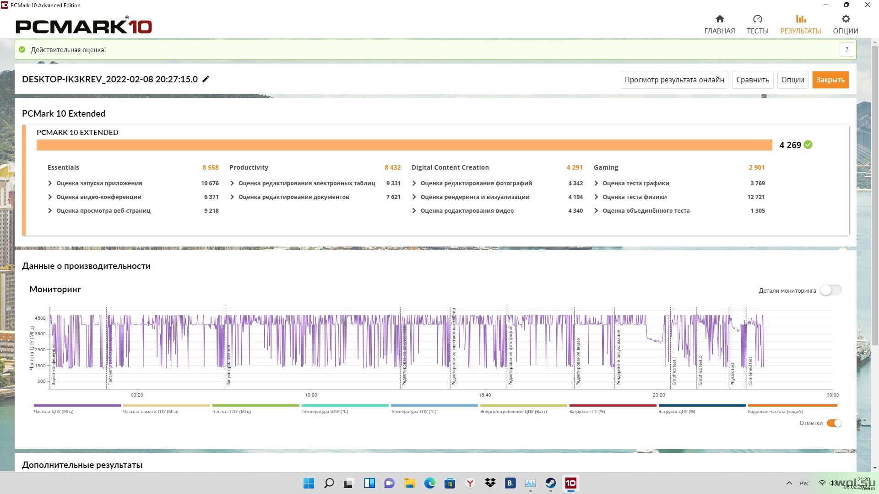The width and height of the screenshot is (879, 494).
Task: Select Кадровая частота legend swatch
Action: [x=792, y=405]
